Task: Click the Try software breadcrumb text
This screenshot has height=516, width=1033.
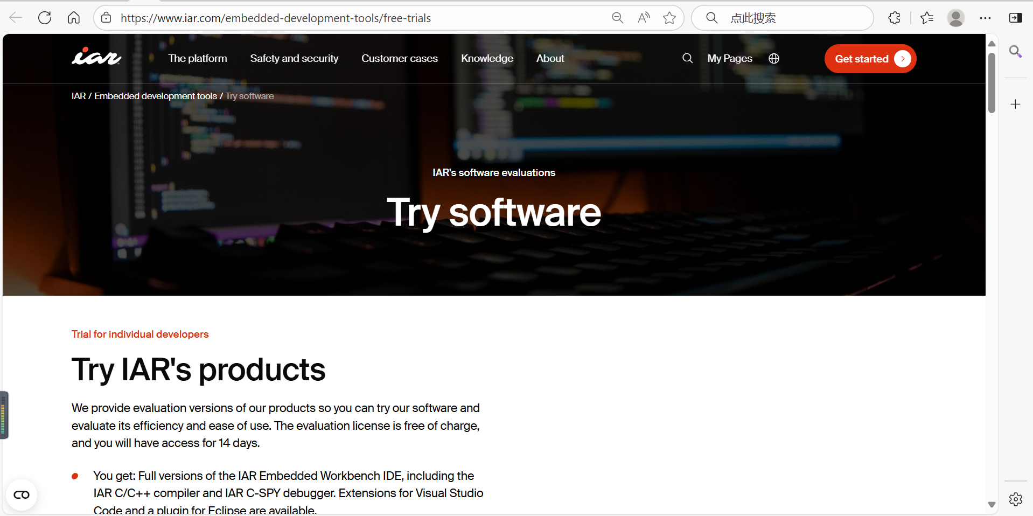Action: point(250,96)
